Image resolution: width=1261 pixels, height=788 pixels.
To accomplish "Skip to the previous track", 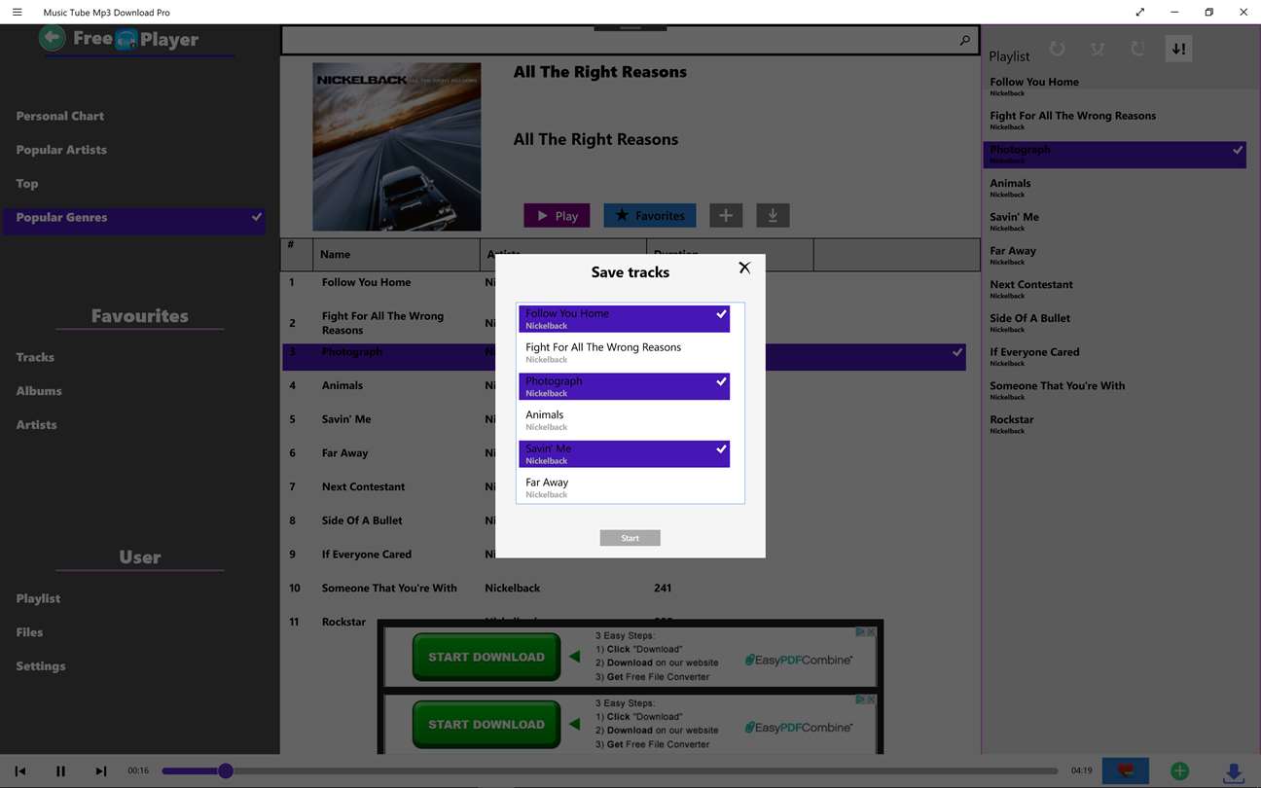I will coord(20,771).
